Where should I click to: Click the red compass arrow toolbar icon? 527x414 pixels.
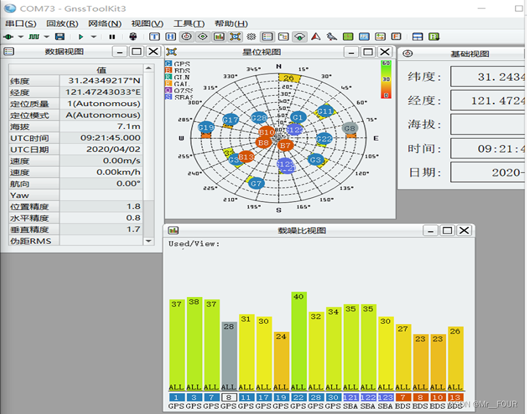(x=316, y=37)
